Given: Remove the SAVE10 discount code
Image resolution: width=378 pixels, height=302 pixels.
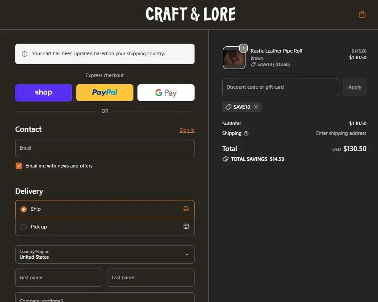Looking at the screenshot, I should (x=256, y=106).
